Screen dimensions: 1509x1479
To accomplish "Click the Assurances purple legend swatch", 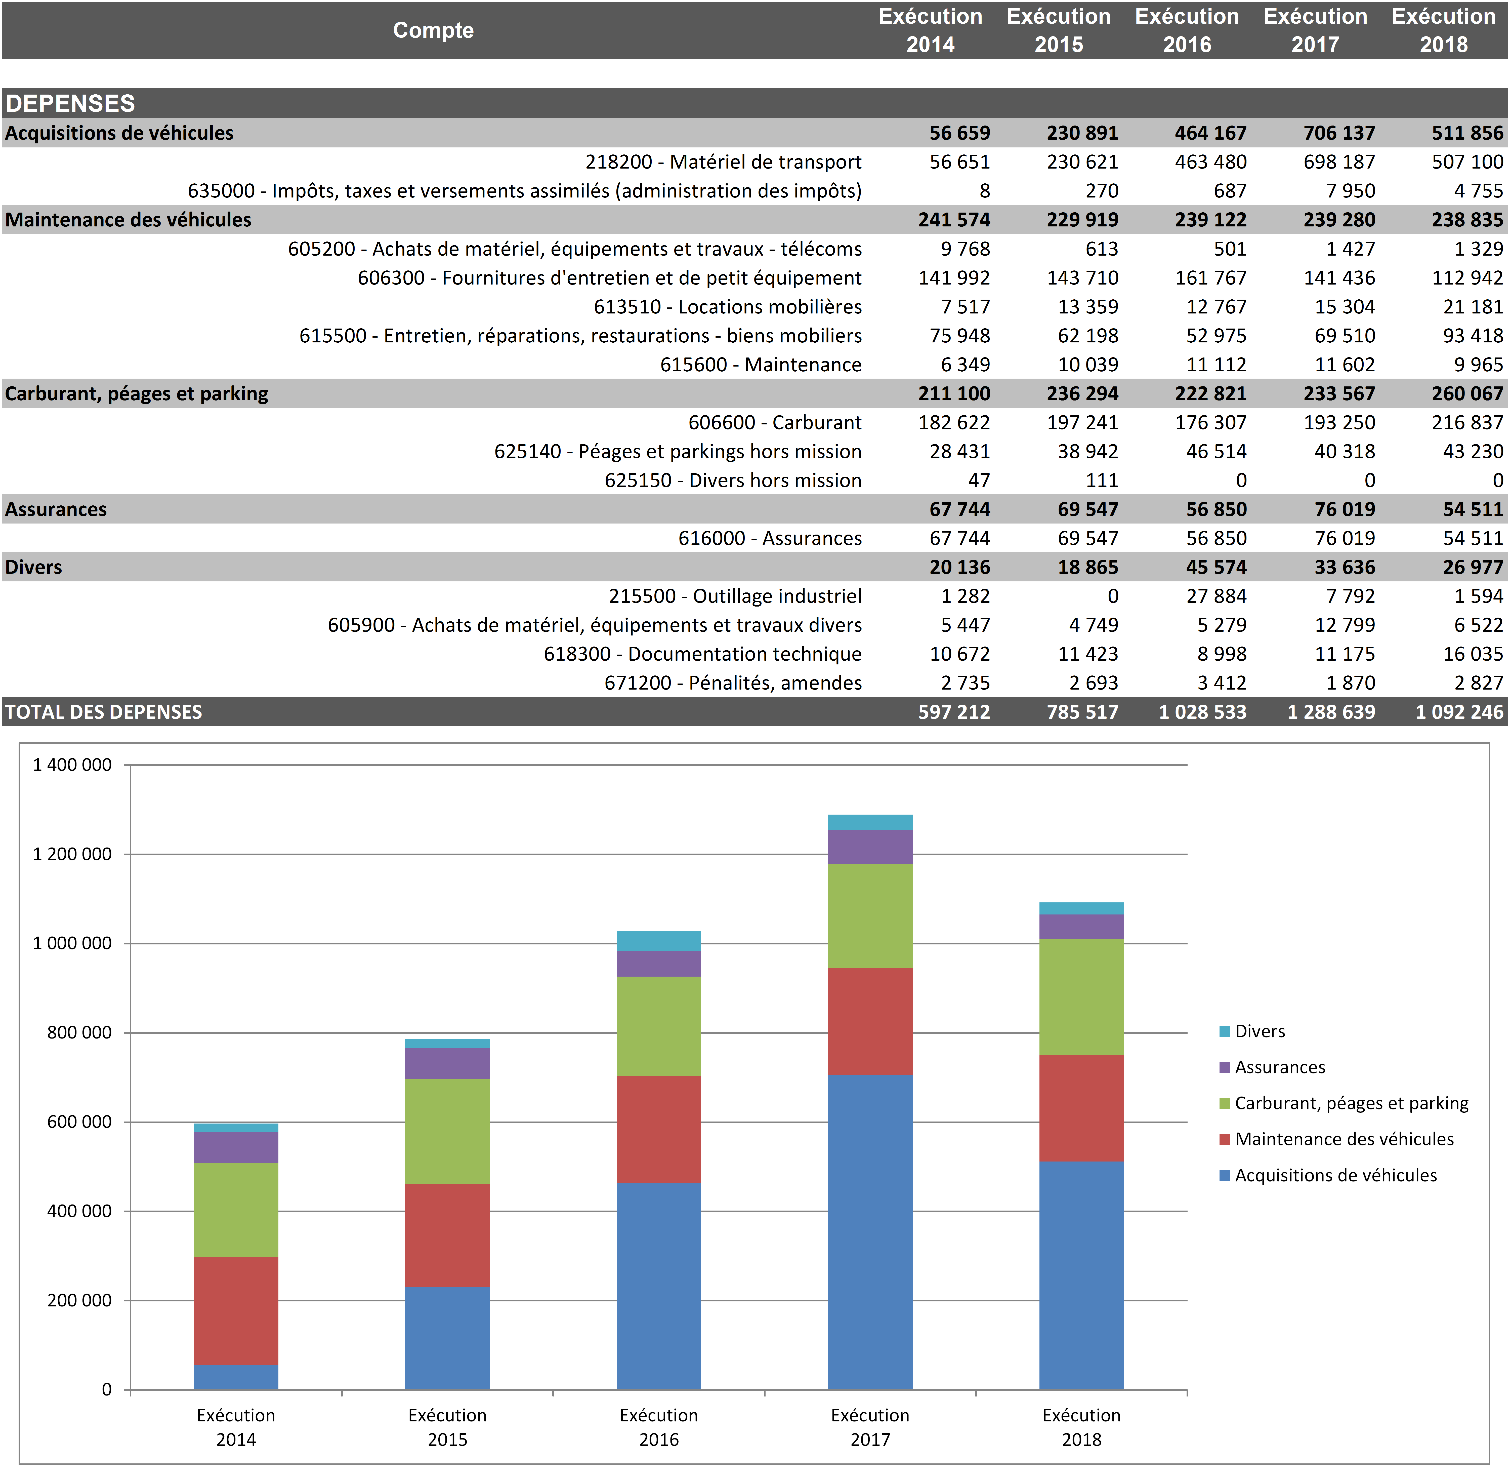I will 1225,1067.
